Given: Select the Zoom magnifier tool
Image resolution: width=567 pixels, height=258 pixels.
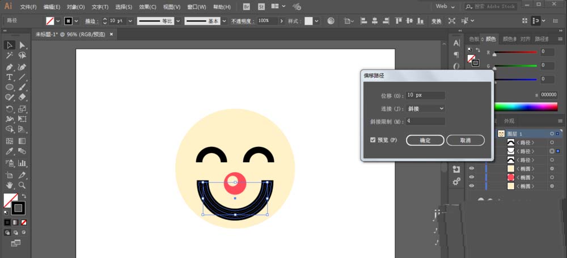Looking at the screenshot, I should point(22,185).
